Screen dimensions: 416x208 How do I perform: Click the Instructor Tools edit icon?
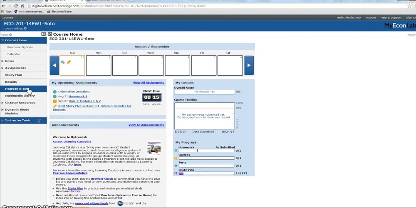pyautogui.click(x=39, y=121)
